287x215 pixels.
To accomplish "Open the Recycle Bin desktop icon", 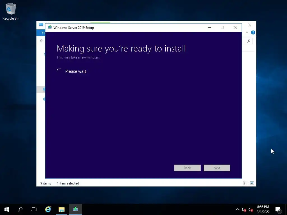I will [11, 11].
